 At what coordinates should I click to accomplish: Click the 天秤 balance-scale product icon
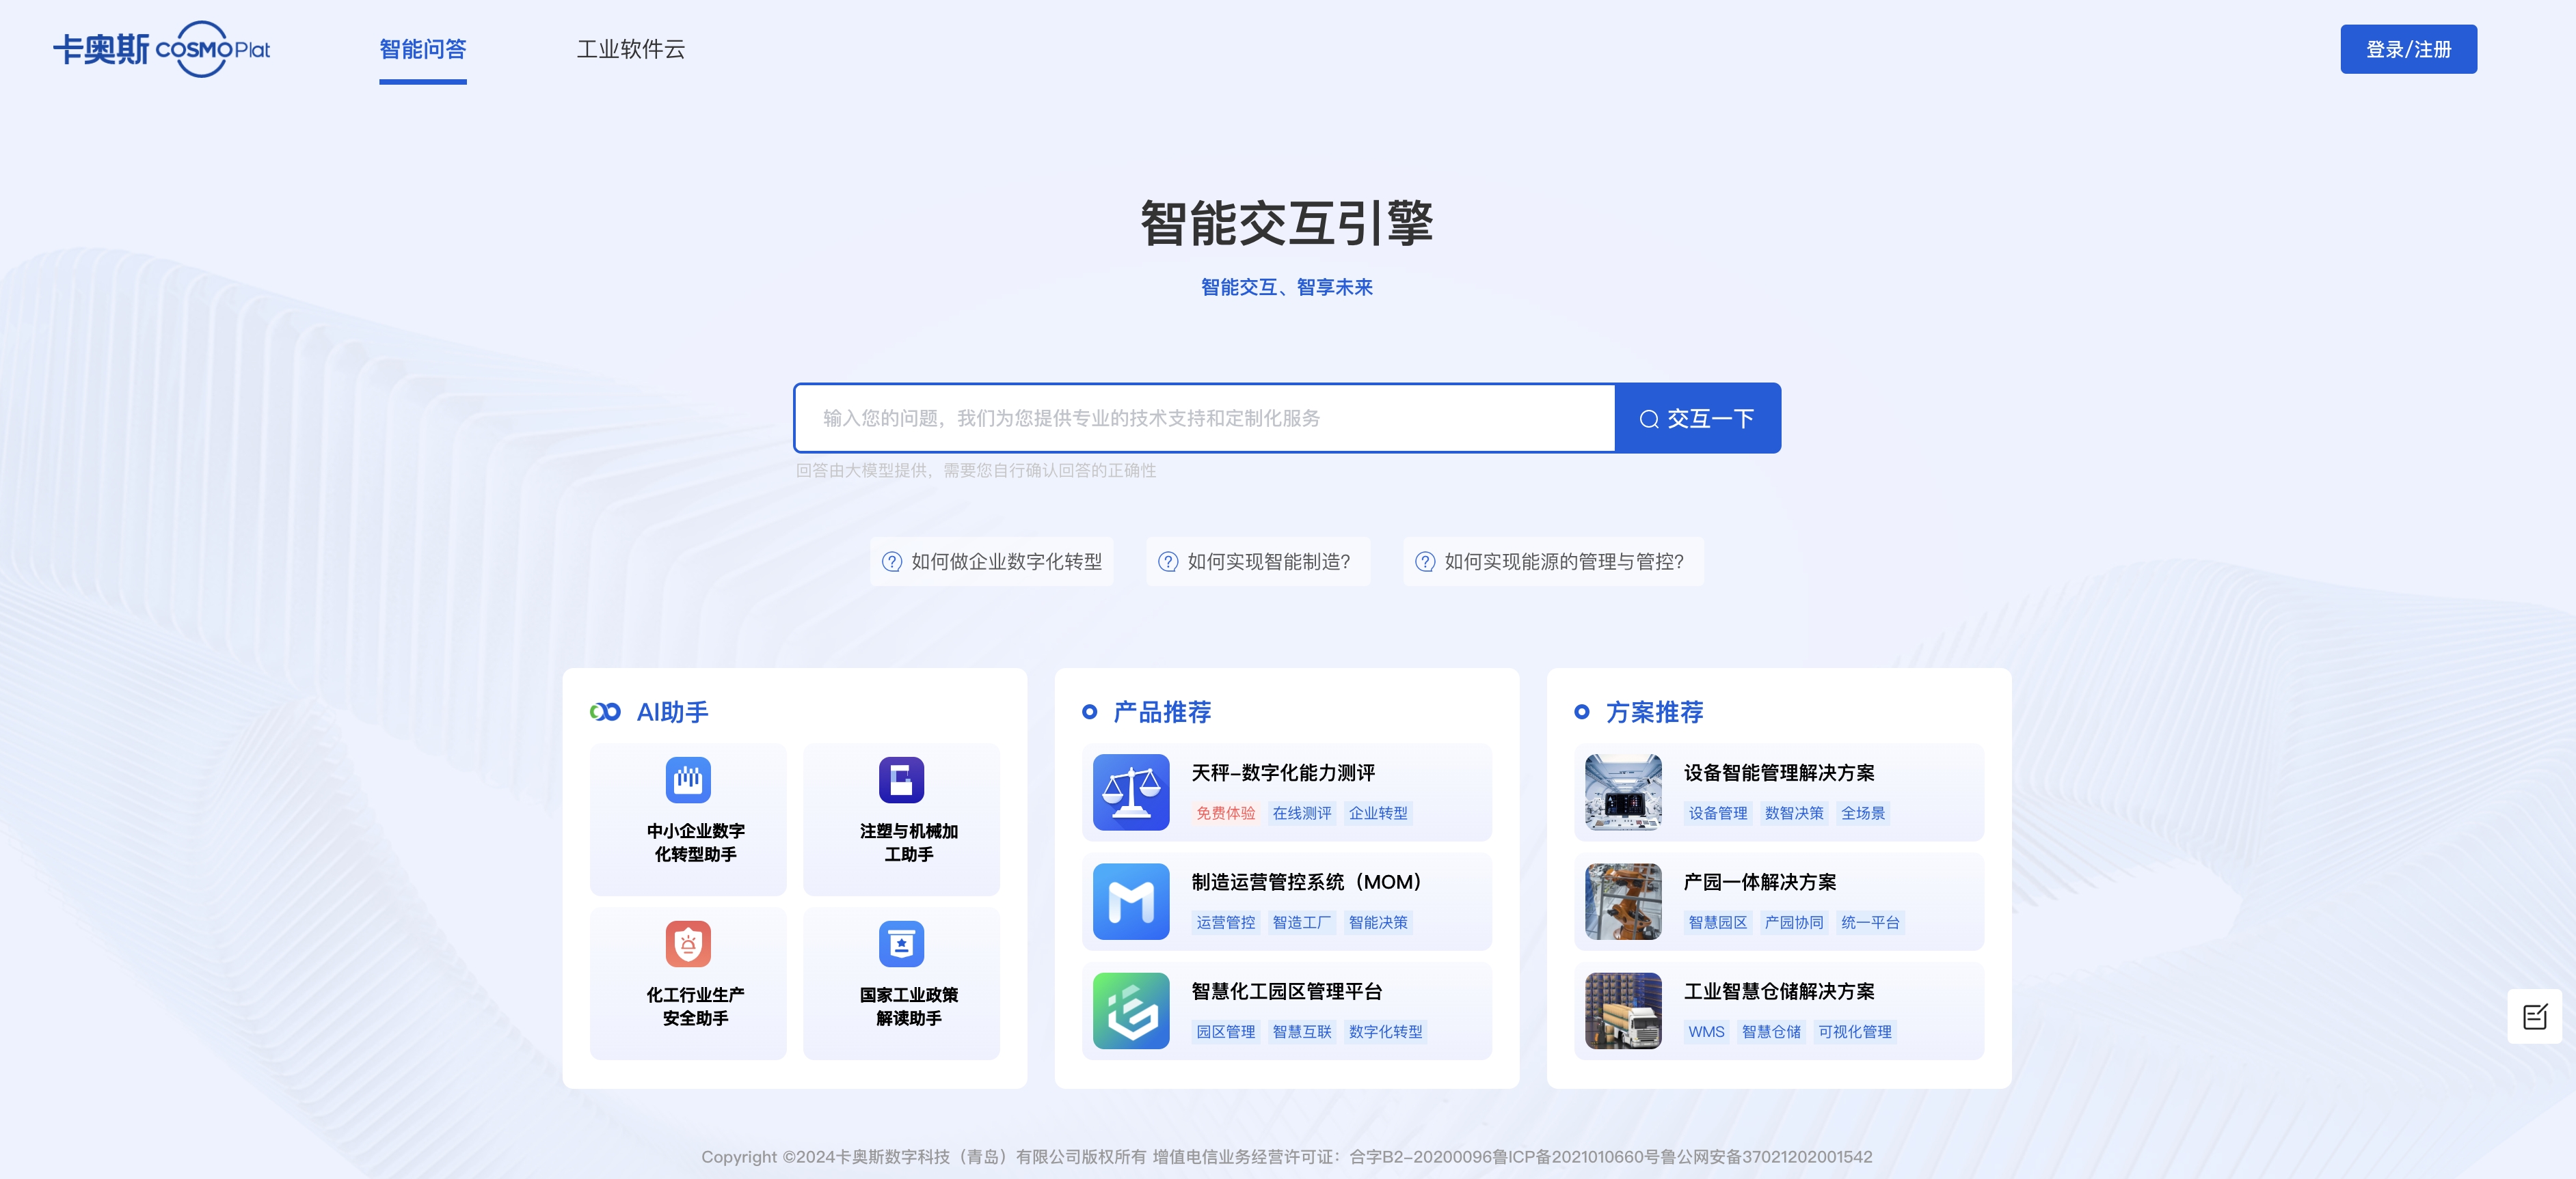click(x=1131, y=792)
